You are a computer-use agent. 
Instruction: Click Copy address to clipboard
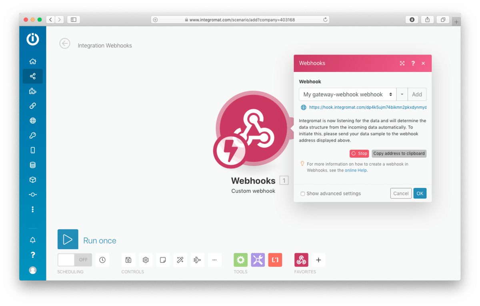(x=399, y=153)
